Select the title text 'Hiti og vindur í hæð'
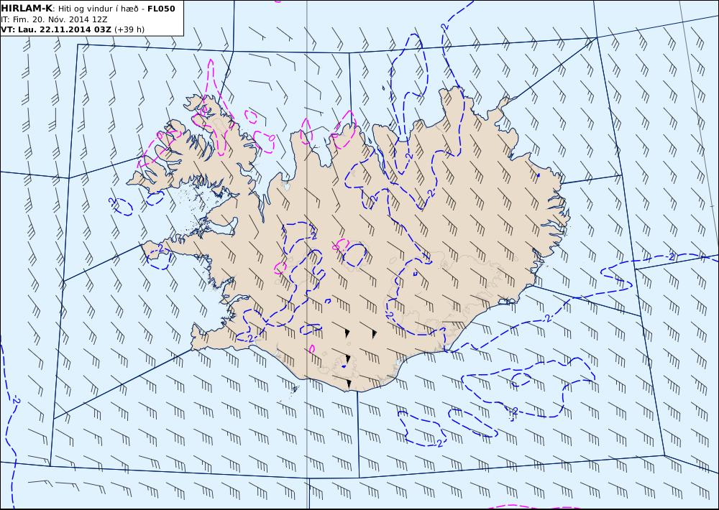The height and width of the screenshot is (510, 719). tap(97, 9)
